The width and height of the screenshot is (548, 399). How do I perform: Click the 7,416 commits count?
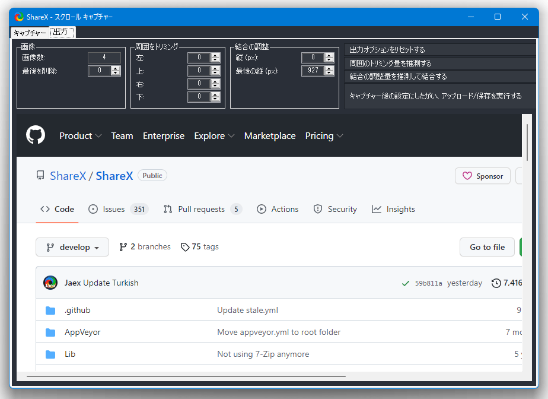(x=512, y=283)
